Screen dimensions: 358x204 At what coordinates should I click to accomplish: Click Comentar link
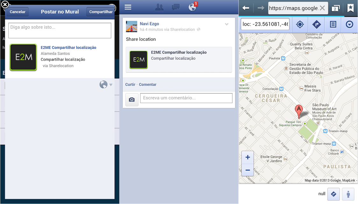[148, 84]
